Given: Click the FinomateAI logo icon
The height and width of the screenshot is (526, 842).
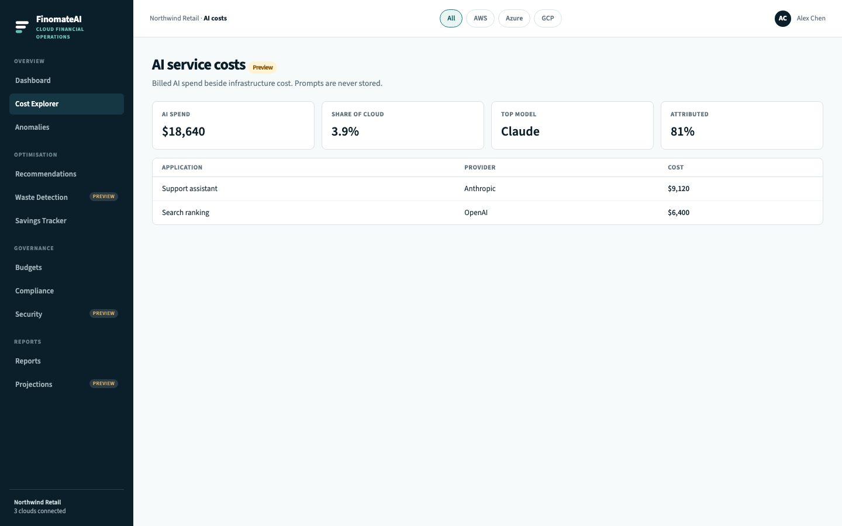Looking at the screenshot, I should [22, 27].
